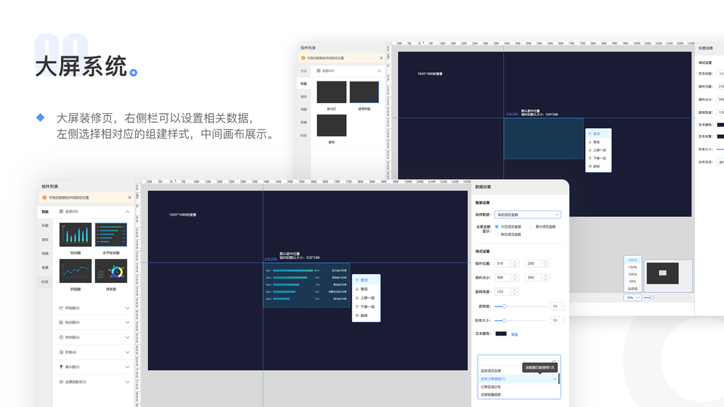Collapse the 全部(20) section in back window
The height and width of the screenshot is (407, 724).
tap(379, 71)
